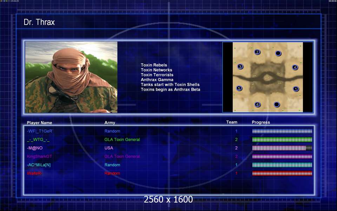Click WalteR-'s red progress bar
The height and width of the screenshot is (211, 337).
pos(282,173)
